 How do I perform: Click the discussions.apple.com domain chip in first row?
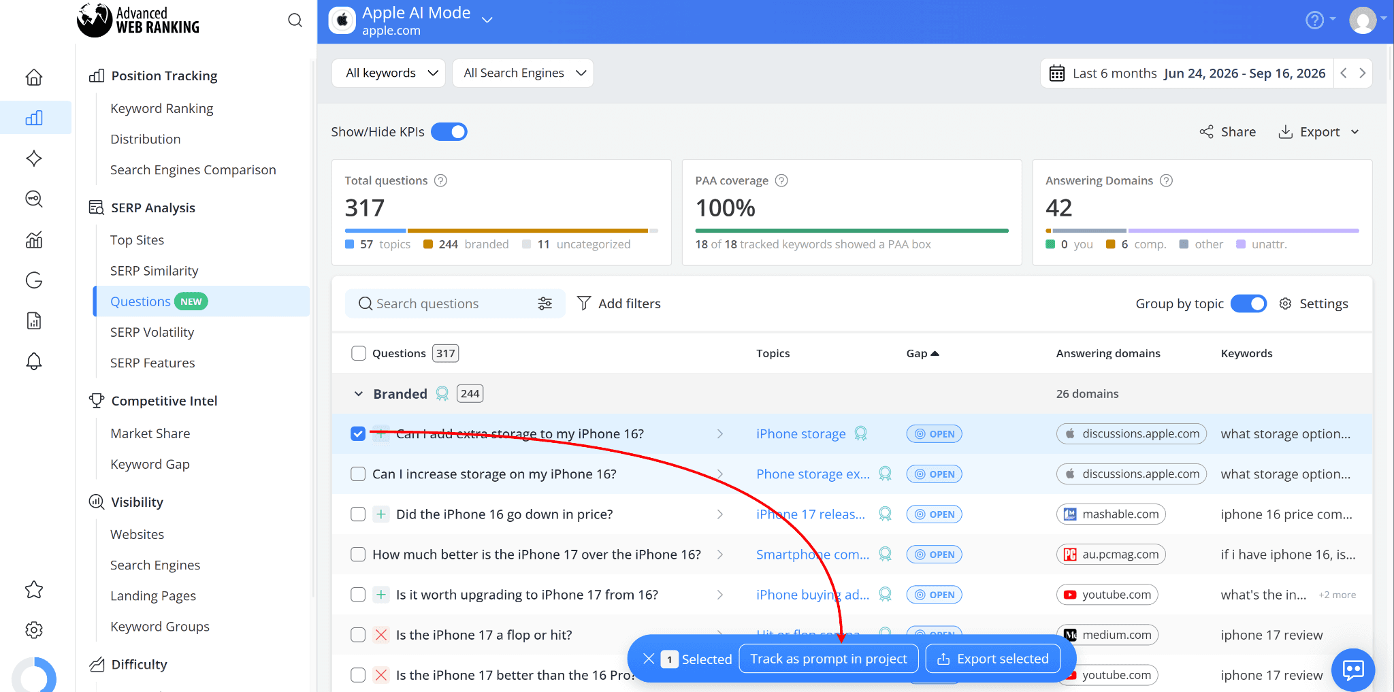click(1131, 433)
